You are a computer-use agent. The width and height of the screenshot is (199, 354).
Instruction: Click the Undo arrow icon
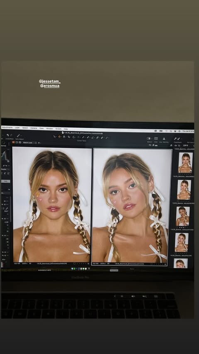click(x=7, y=135)
